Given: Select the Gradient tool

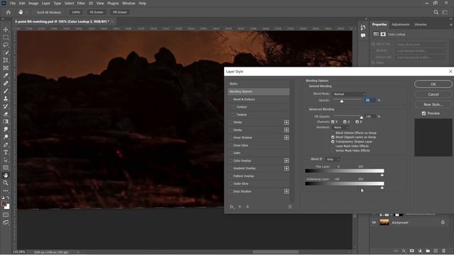Looking at the screenshot, I should tap(6, 121).
